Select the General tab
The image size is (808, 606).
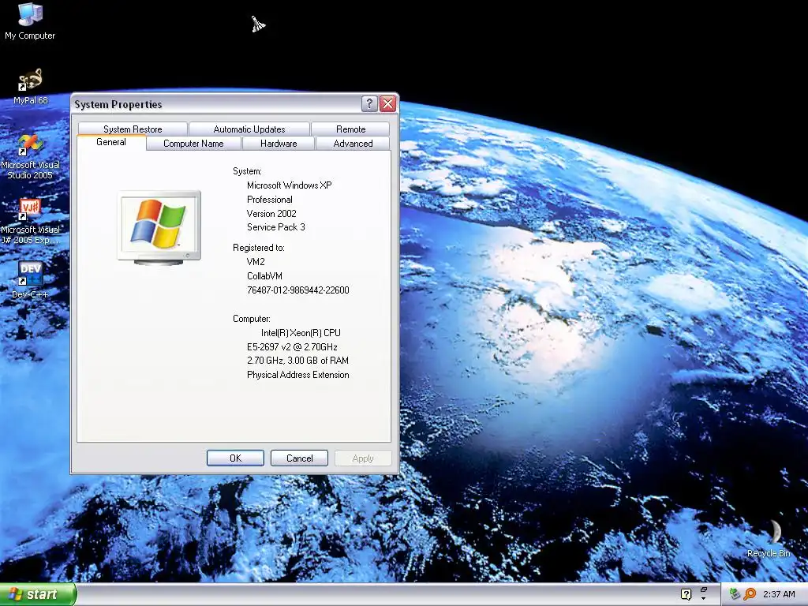pyautogui.click(x=110, y=142)
